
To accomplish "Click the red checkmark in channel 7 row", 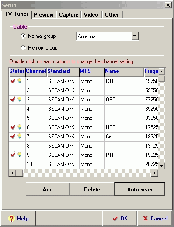I will pyautogui.click(x=13, y=136).
